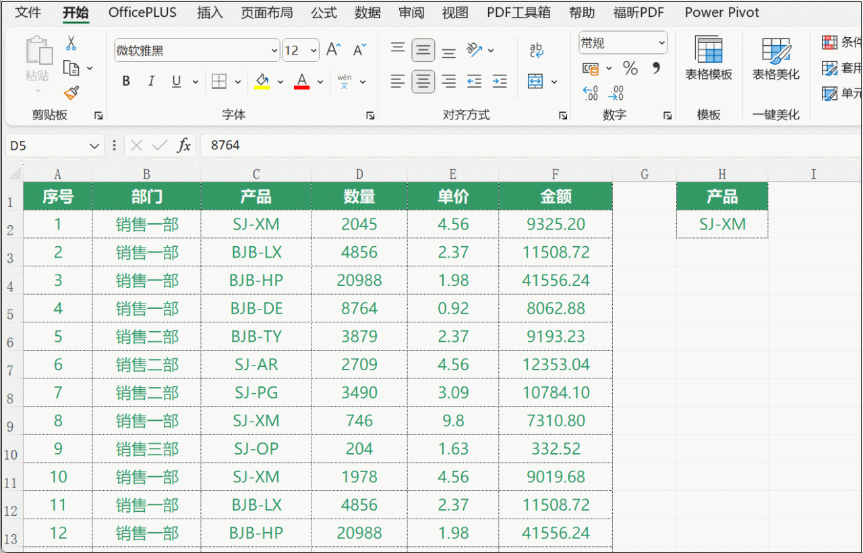
Task: Increase decimal places
Action: 590,92
